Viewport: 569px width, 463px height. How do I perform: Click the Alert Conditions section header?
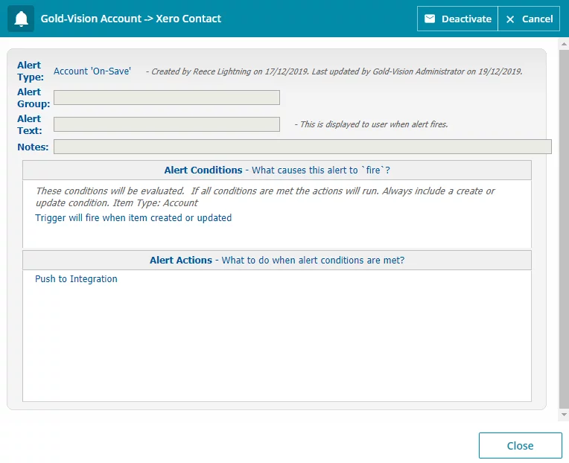pos(277,170)
